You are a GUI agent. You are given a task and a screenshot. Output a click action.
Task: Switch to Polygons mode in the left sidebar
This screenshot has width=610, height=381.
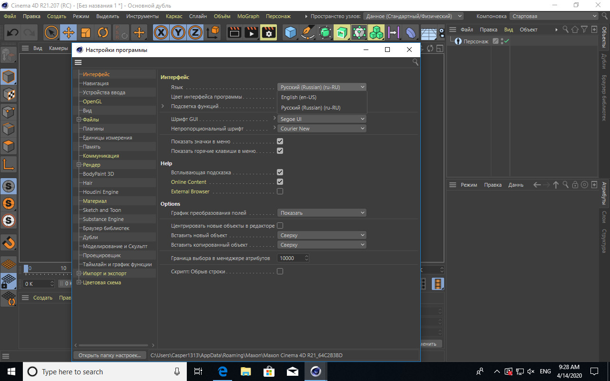9,146
